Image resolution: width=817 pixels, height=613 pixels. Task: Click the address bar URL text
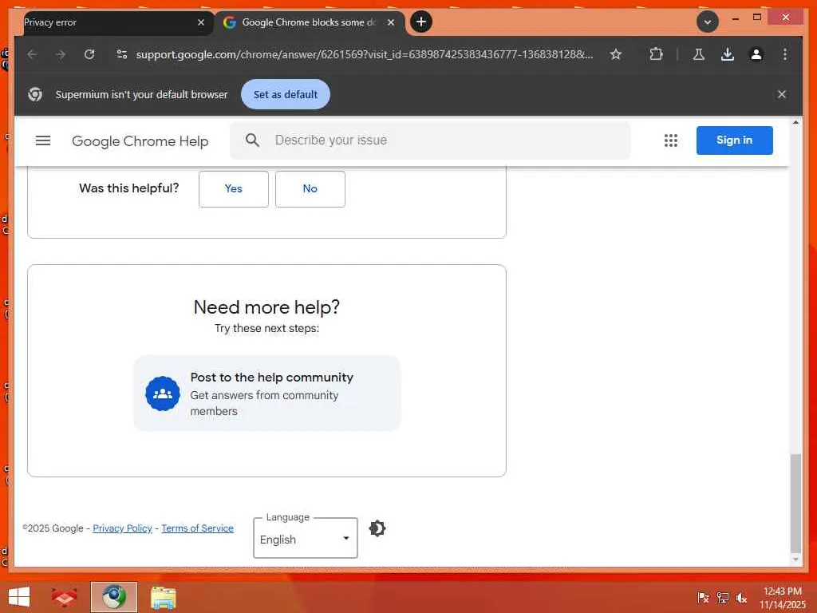point(364,54)
